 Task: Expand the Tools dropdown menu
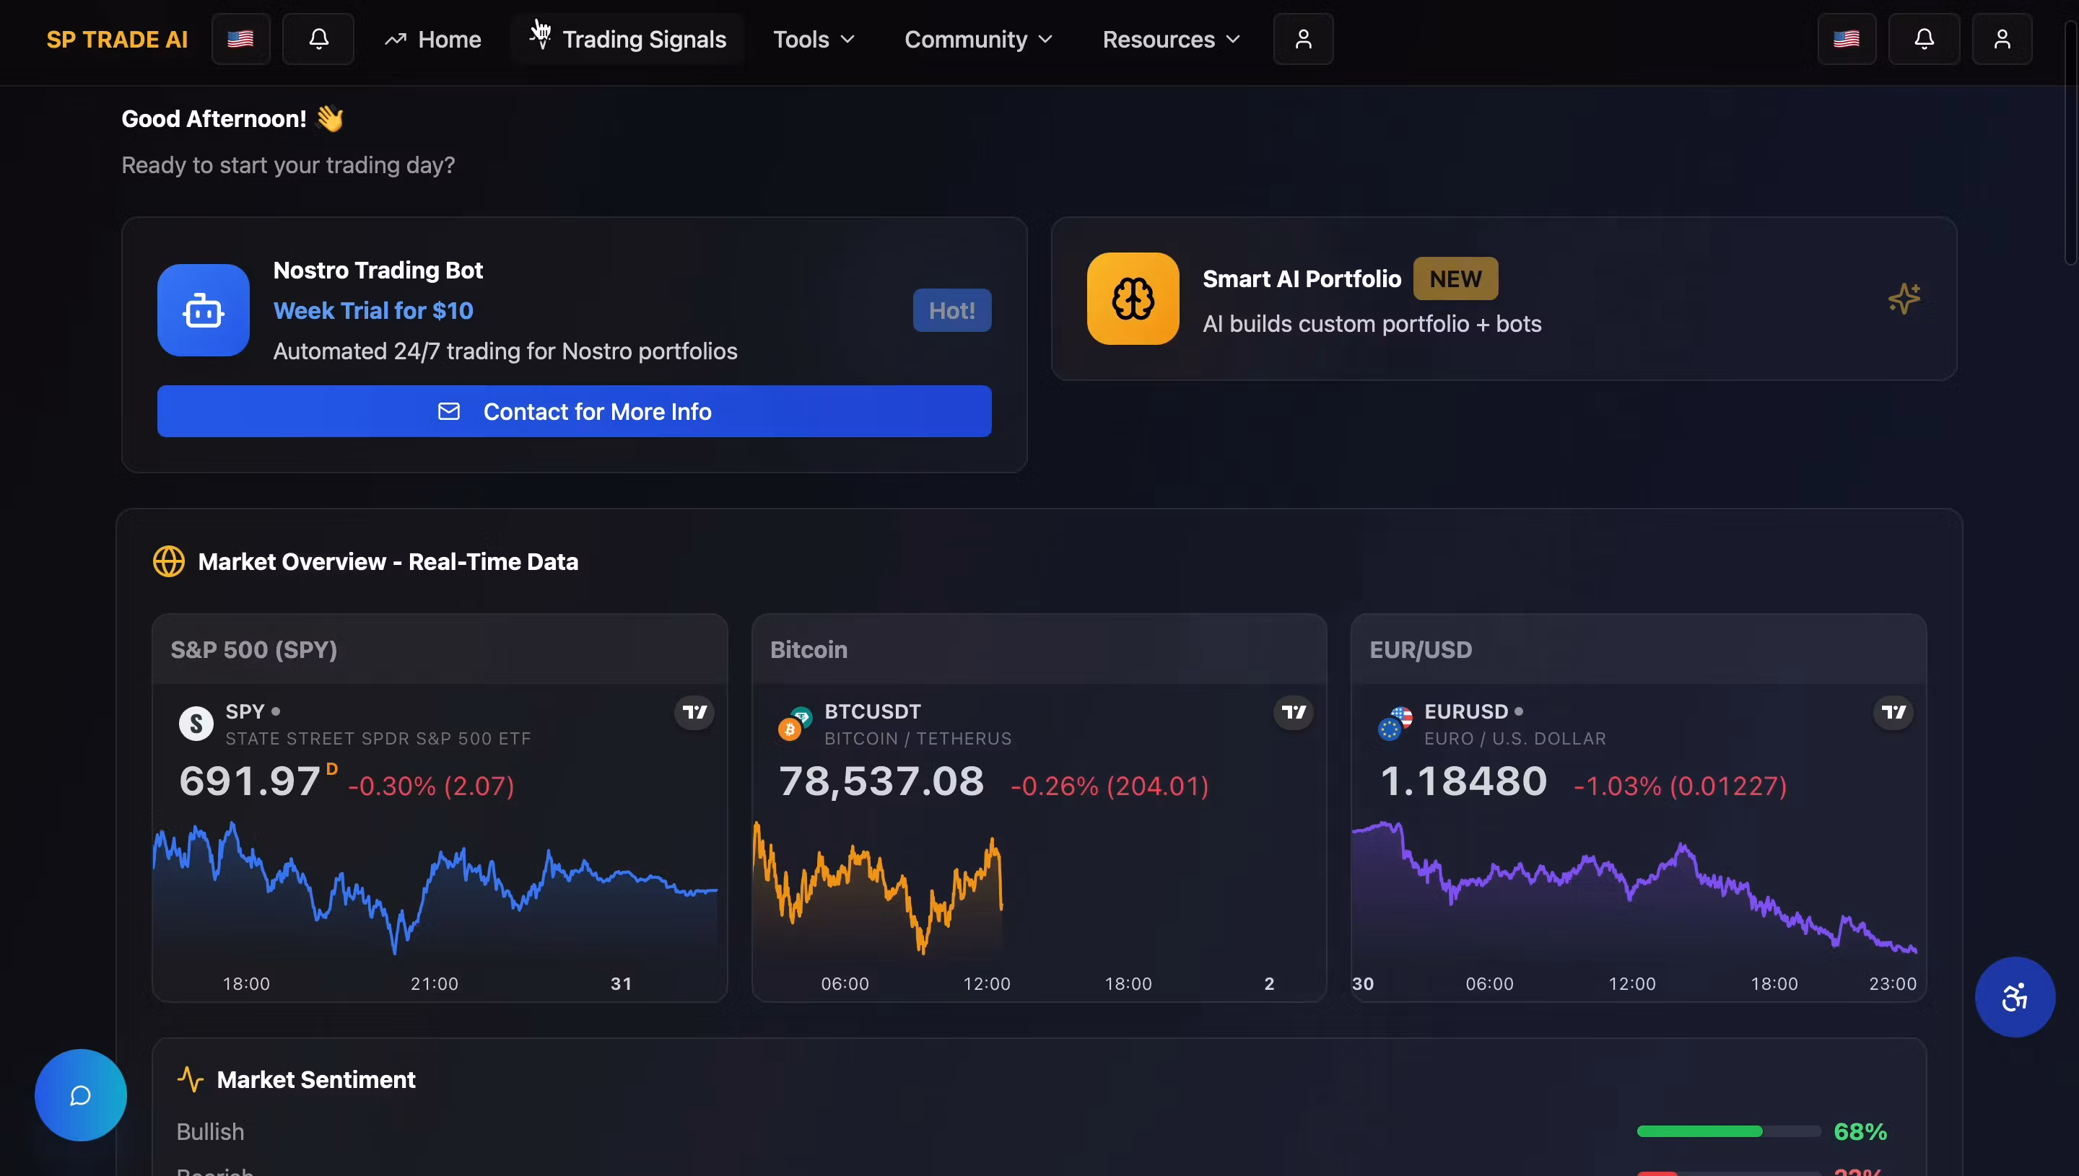(x=814, y=39)
